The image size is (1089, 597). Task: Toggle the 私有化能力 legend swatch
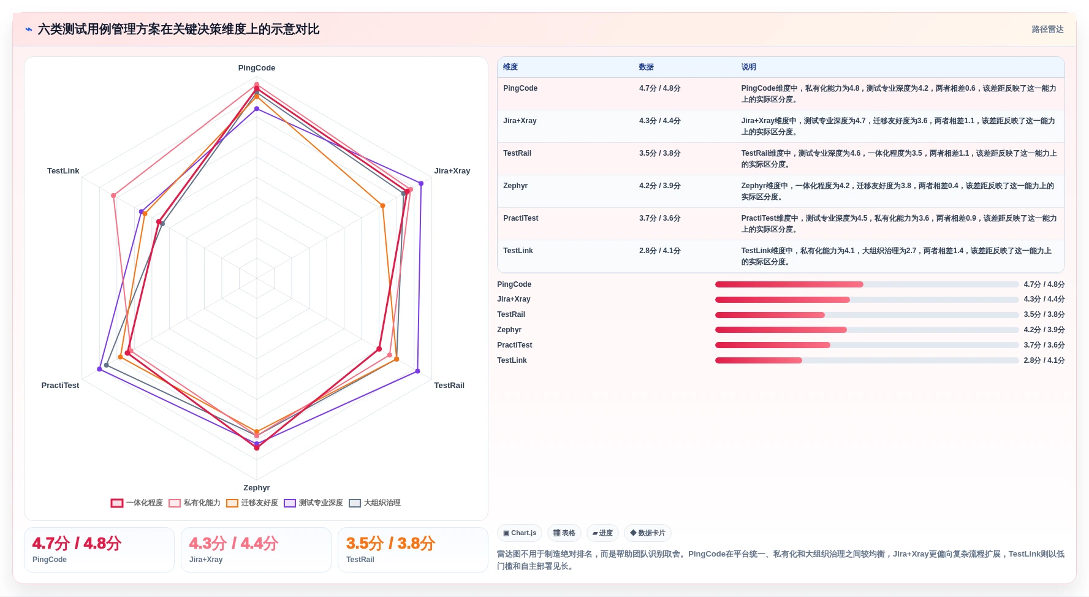point(175,503)
